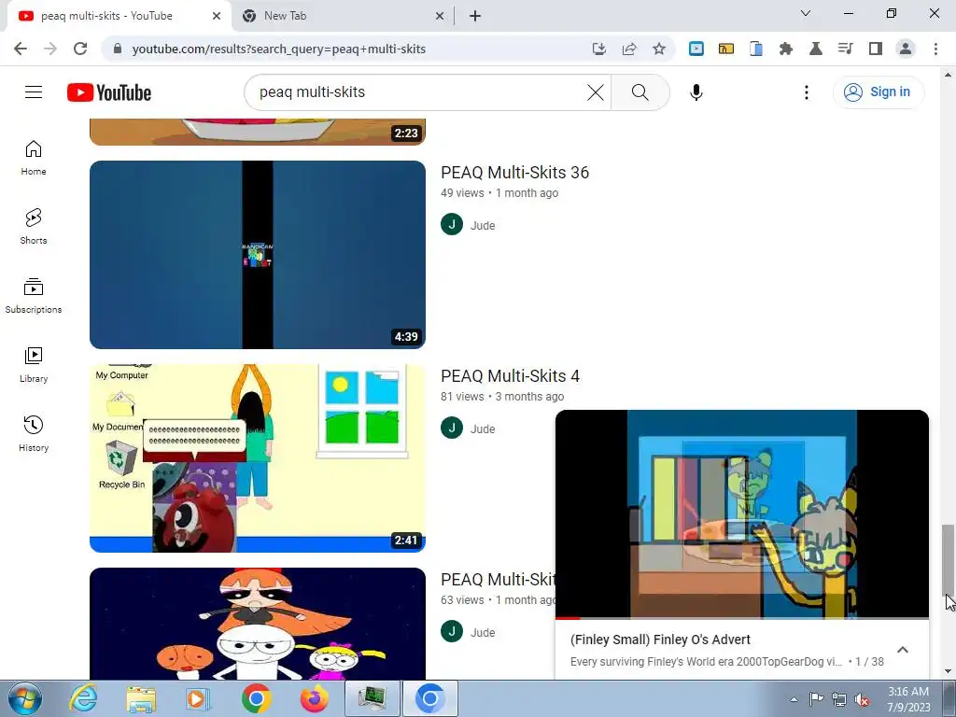The height and width of the screenshot is (717, 956).
Task: Open YouTube settings three-dot menu
Action: click(806, 92)
